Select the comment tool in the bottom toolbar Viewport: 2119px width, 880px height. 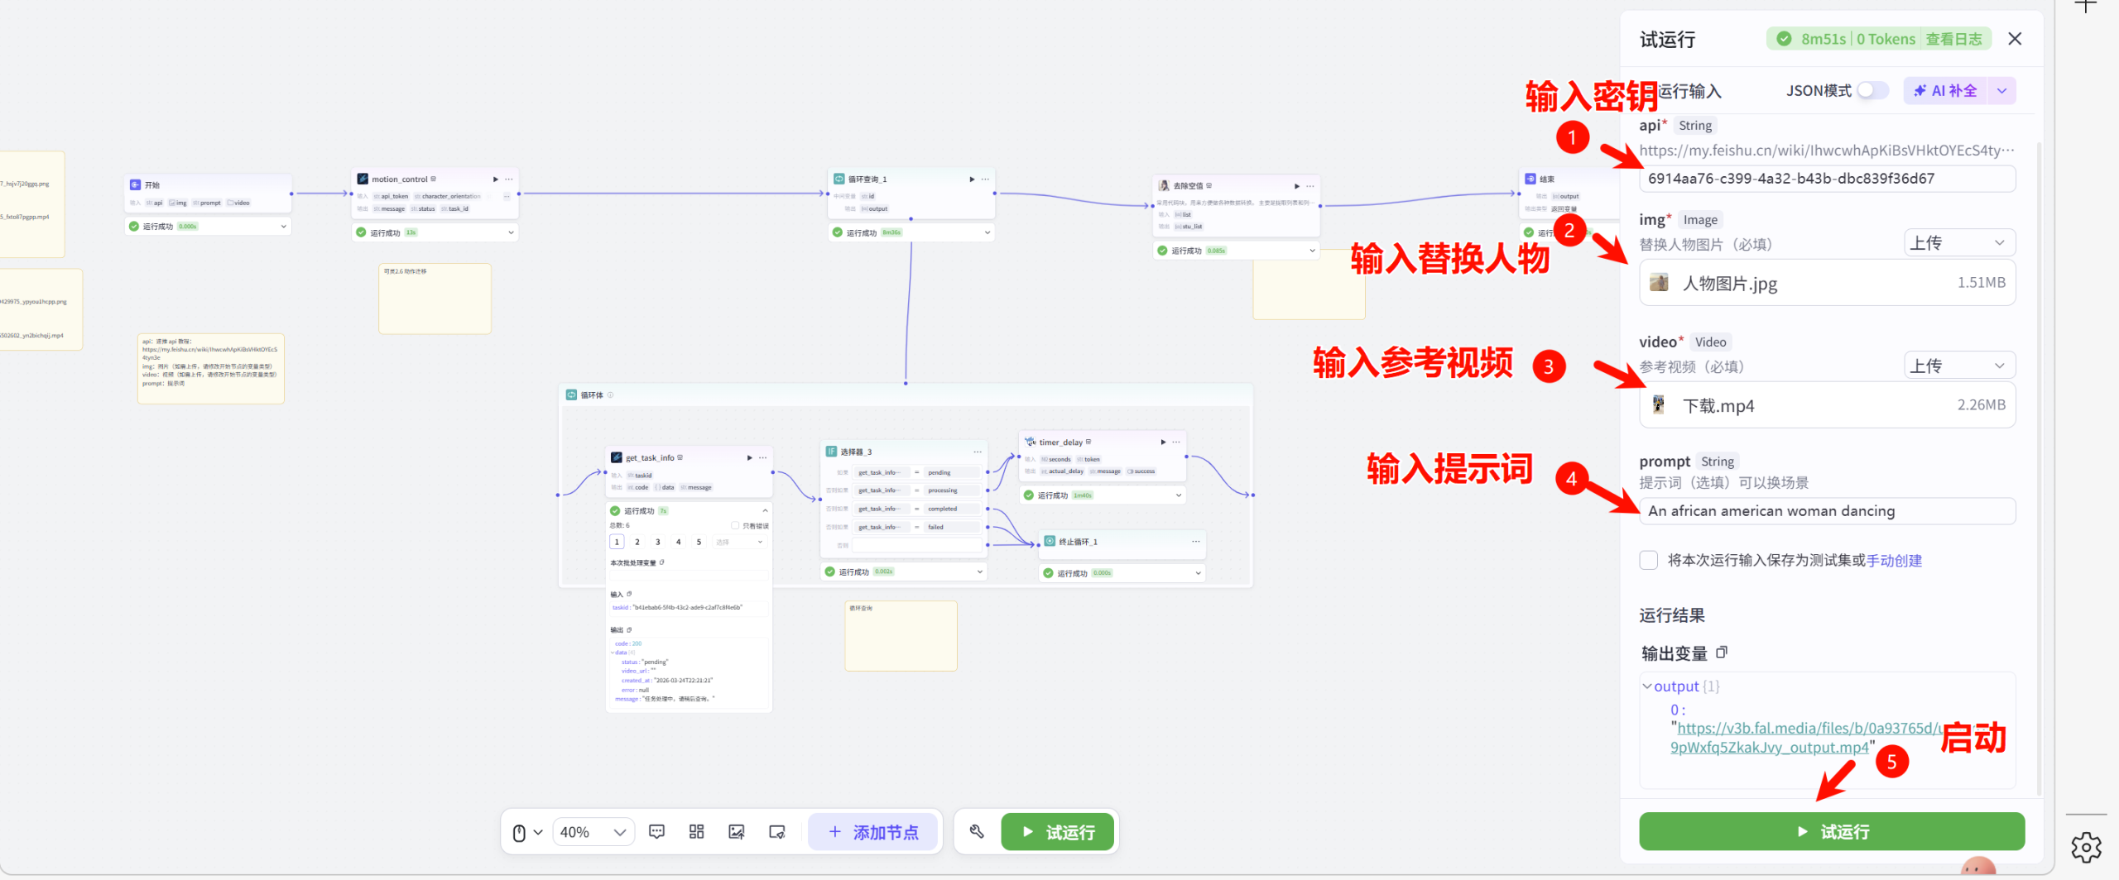[x=656, y=831]
